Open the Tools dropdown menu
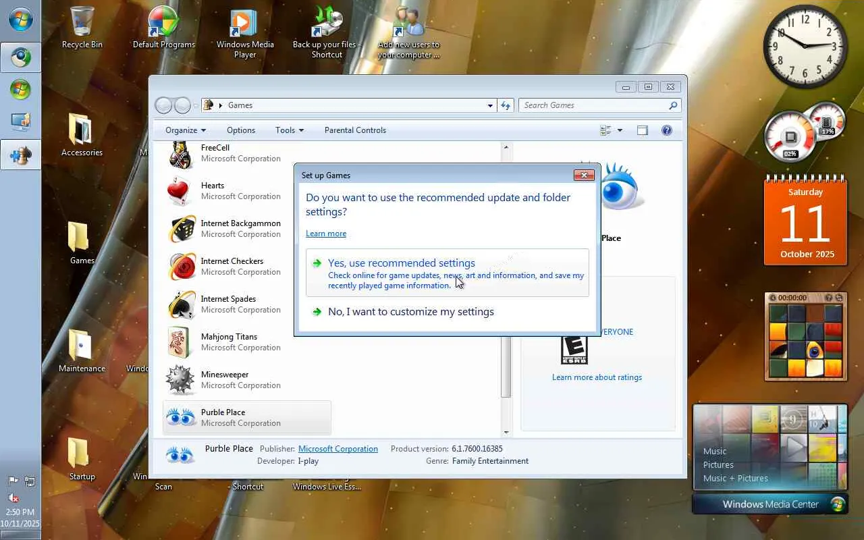Viewport: 864px width, 540px height. point(290,130)
